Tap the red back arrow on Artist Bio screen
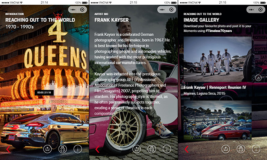The image size is (267, 160). point(97,149)
